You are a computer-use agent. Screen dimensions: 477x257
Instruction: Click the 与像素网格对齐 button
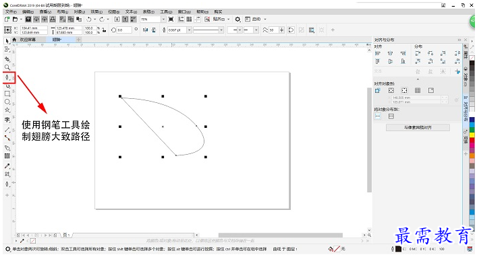418,127
